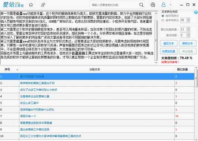Click the user settings icon beside home
The width and height of the screenshot is (198, 141).
tap(43, 5)
